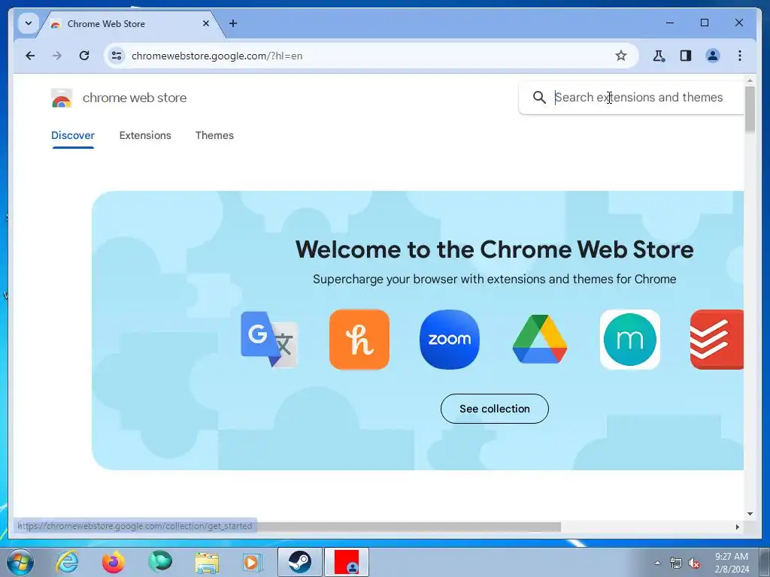Open the Chrome profile avatar
770x577 pixels.
[713, 56]
